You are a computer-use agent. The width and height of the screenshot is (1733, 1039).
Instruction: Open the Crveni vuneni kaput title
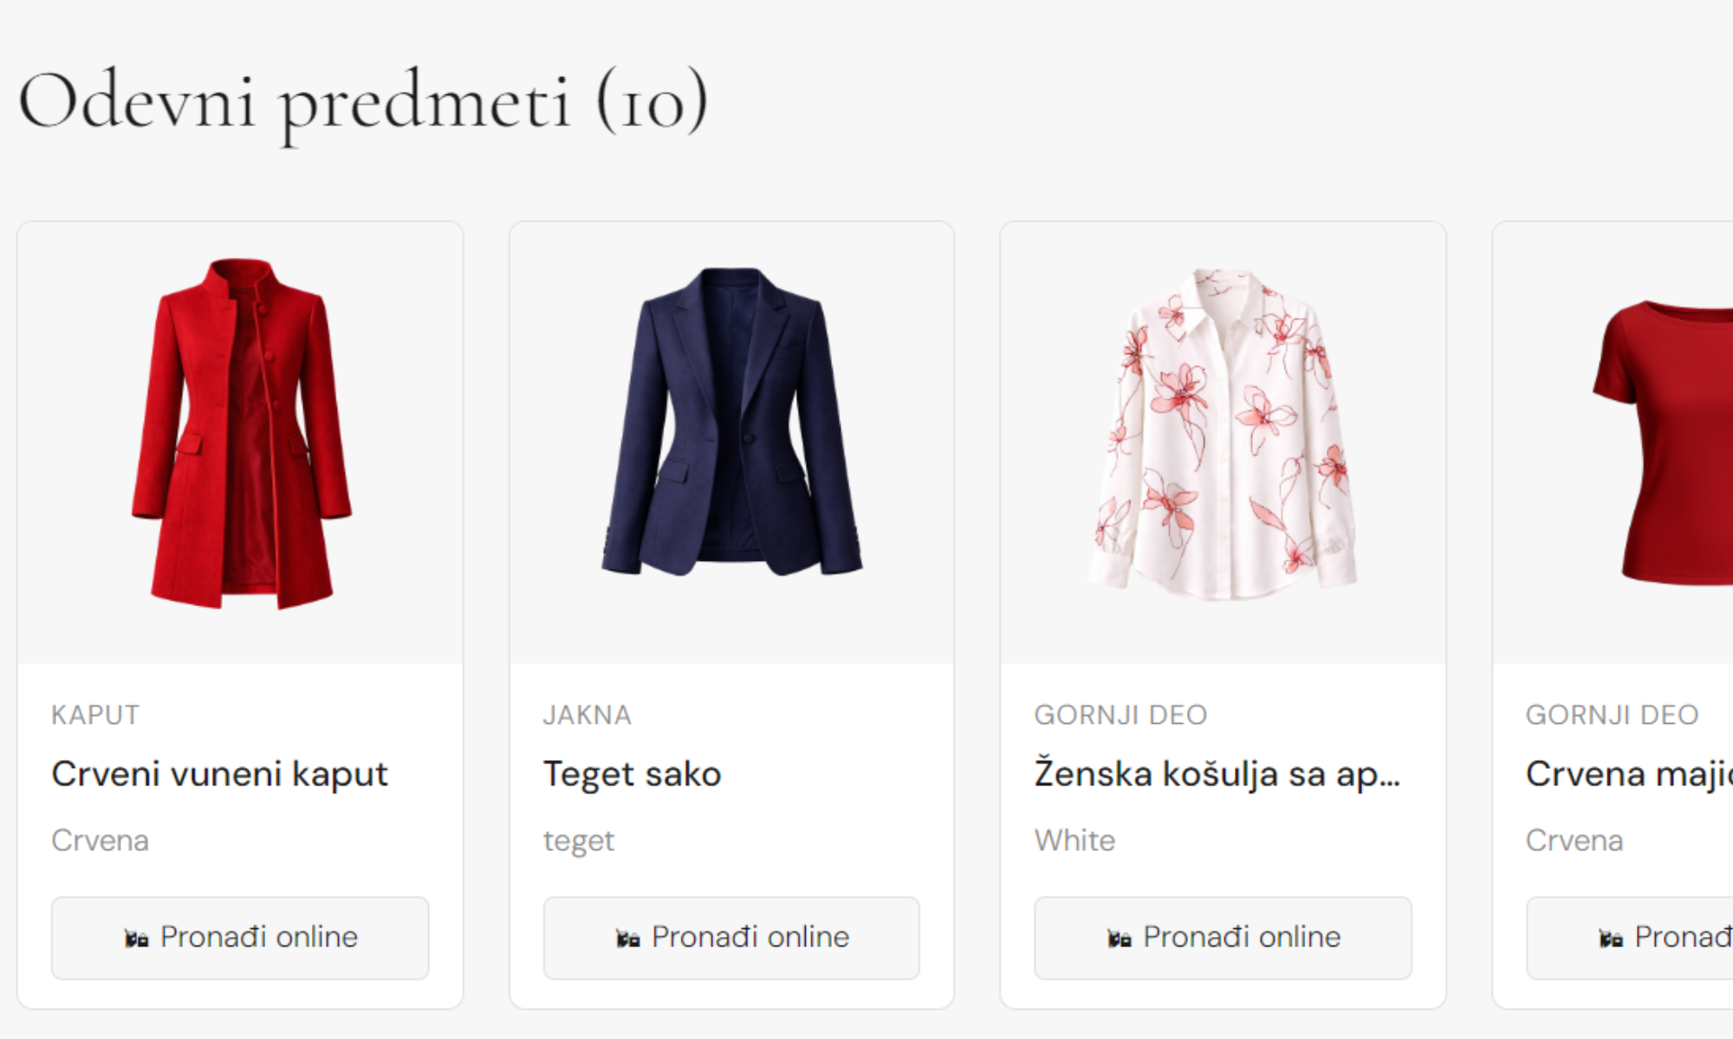click(x=219, y=774)
